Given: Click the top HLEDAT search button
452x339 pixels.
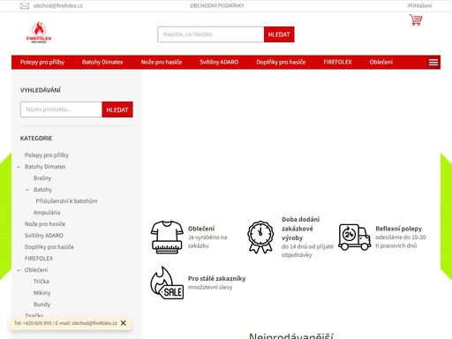Looking at the screenshot, I should [x=279, y=34].
